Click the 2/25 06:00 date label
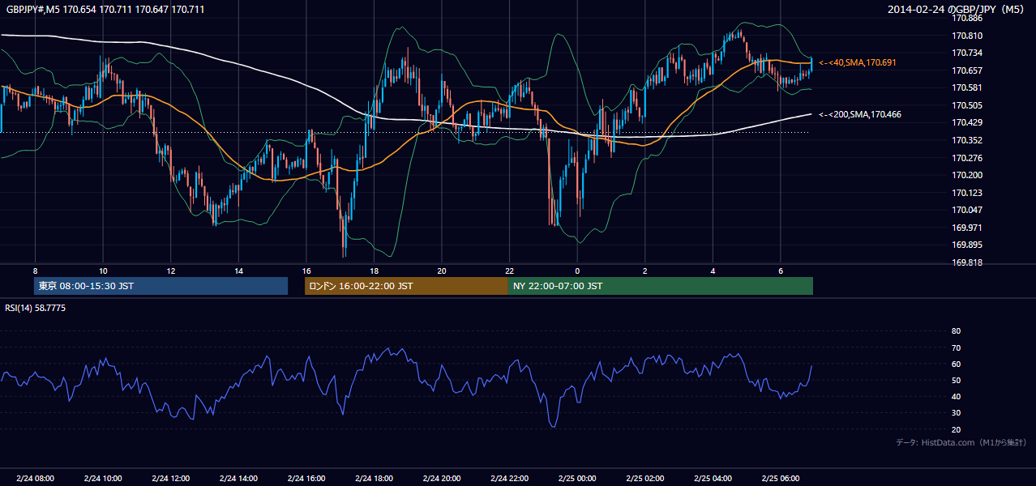1036x486 pixels. click(x=780, y=479)
